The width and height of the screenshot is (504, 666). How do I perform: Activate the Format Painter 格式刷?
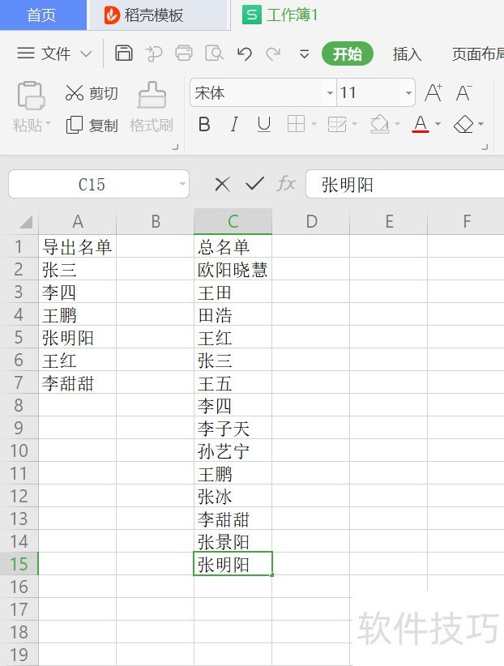click(x=152, y=107)
